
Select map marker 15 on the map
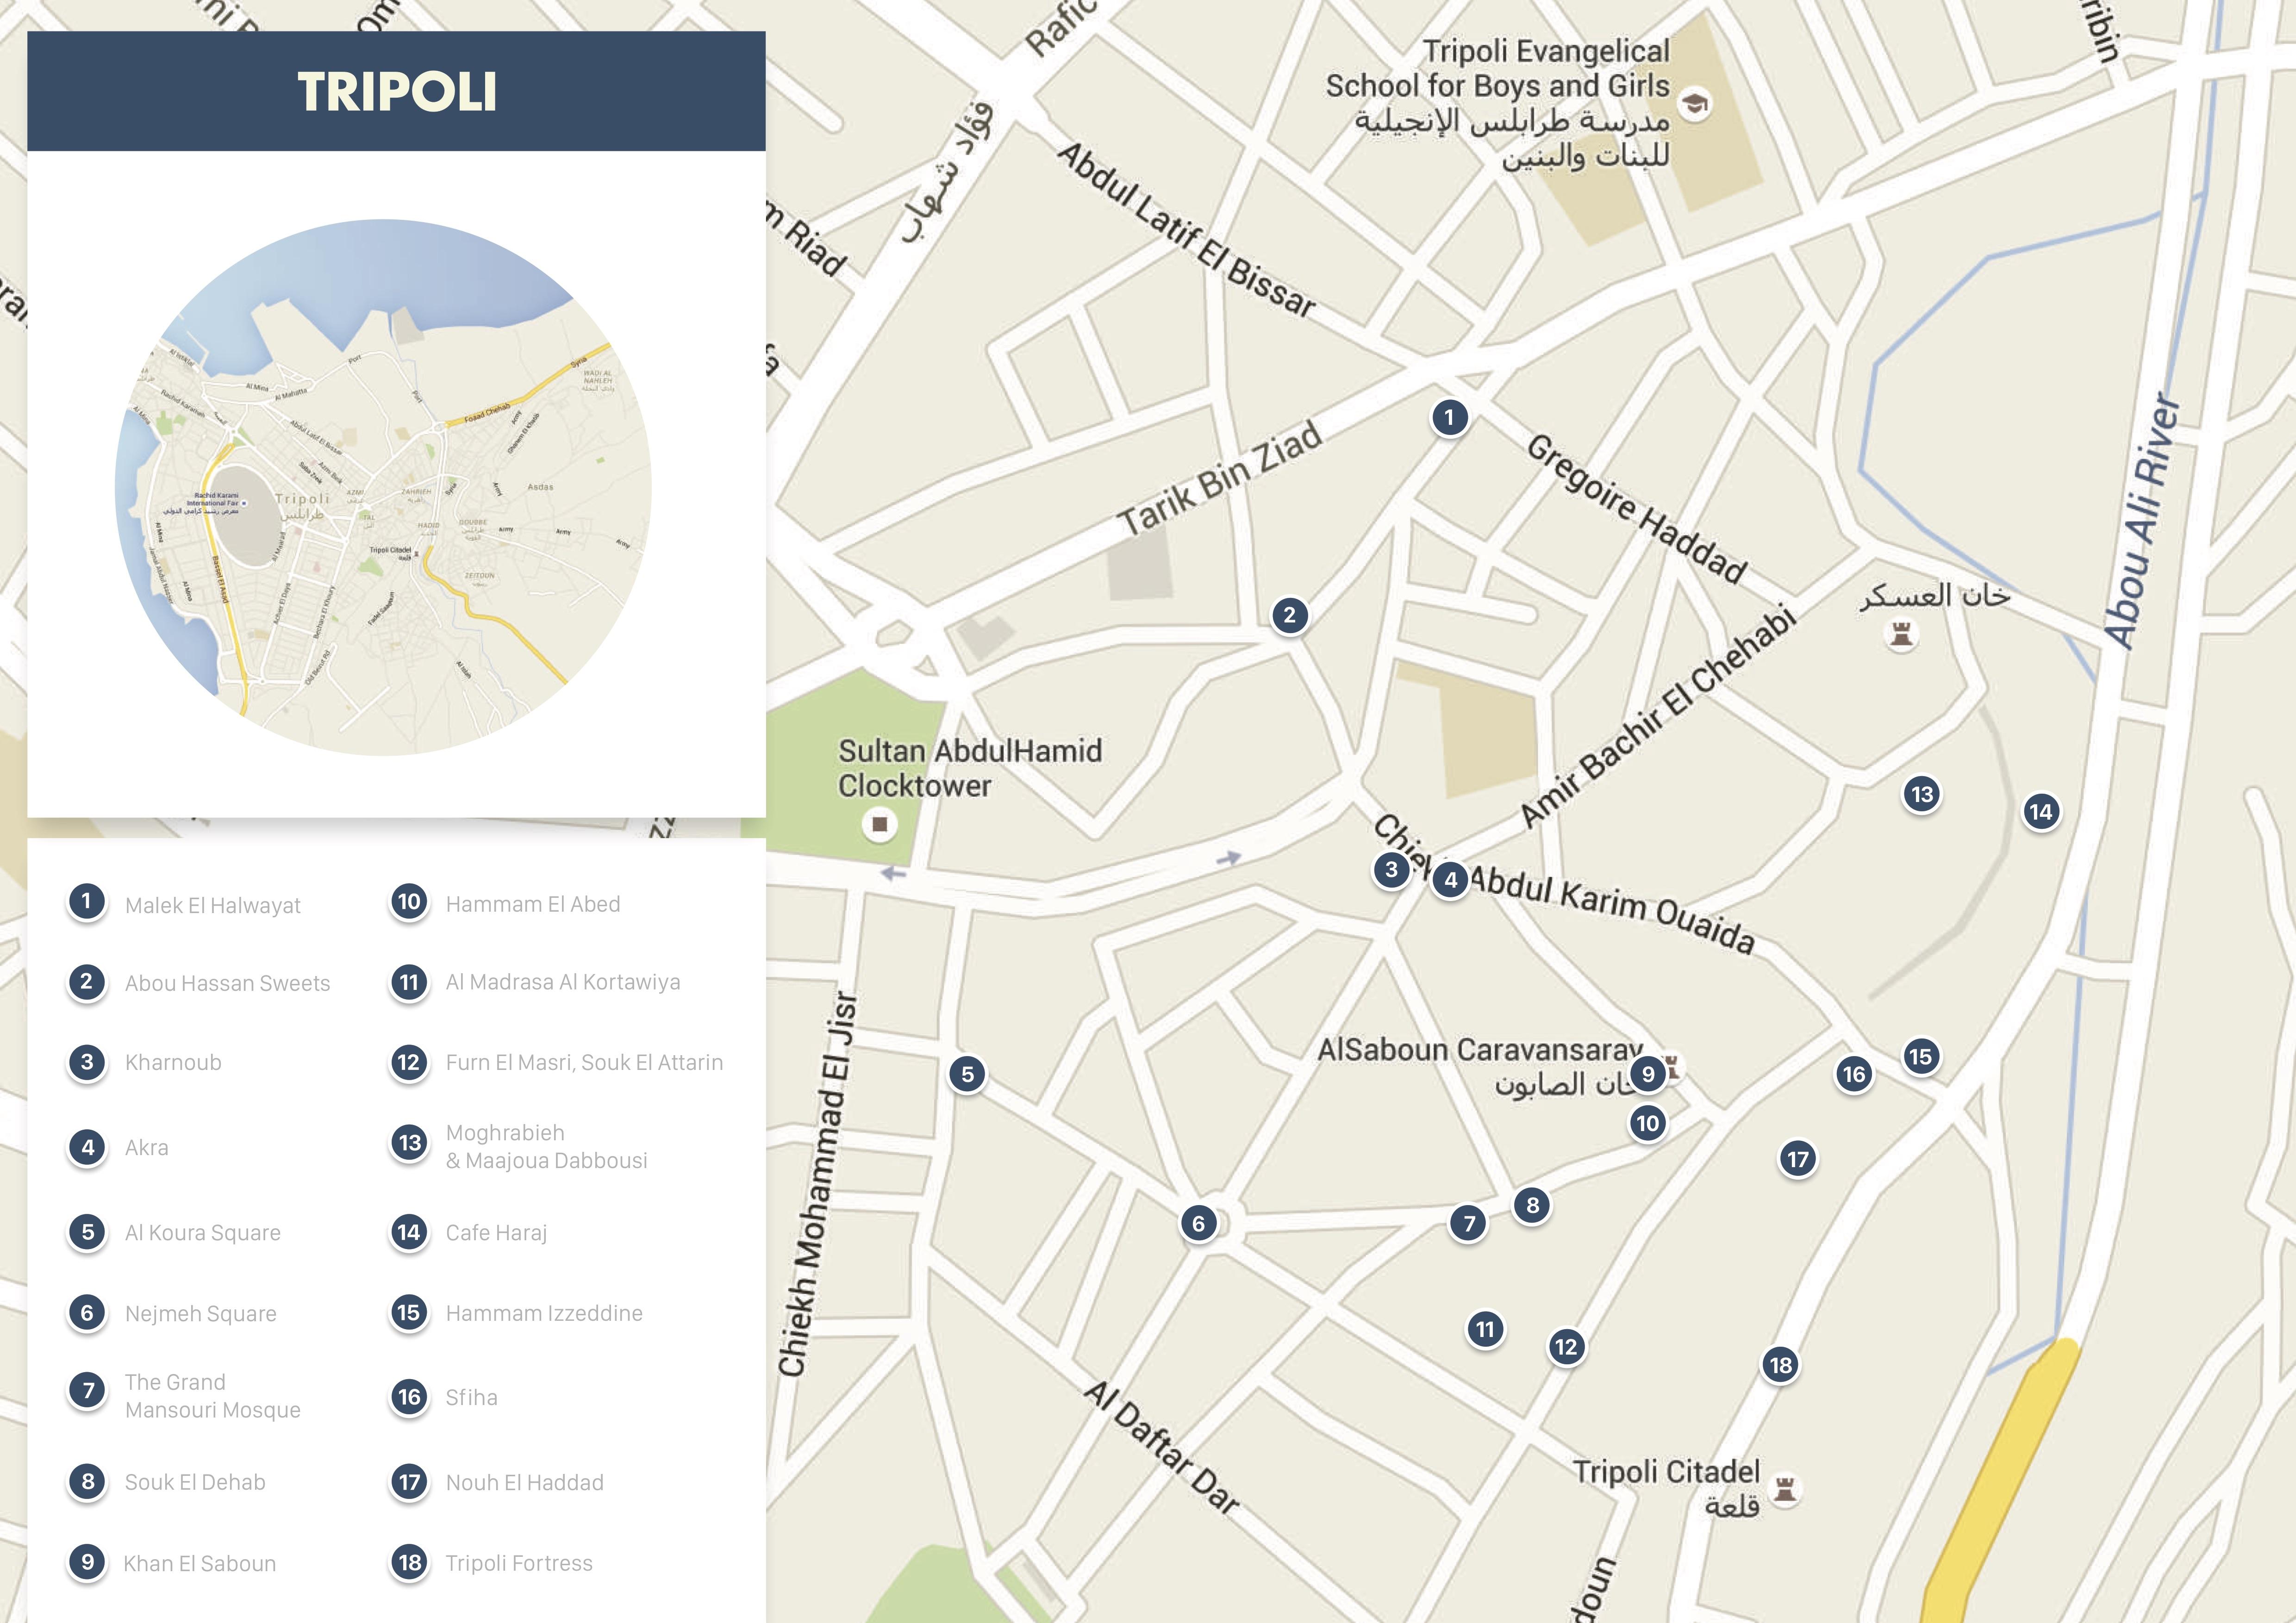(x=1920, y=1056)
